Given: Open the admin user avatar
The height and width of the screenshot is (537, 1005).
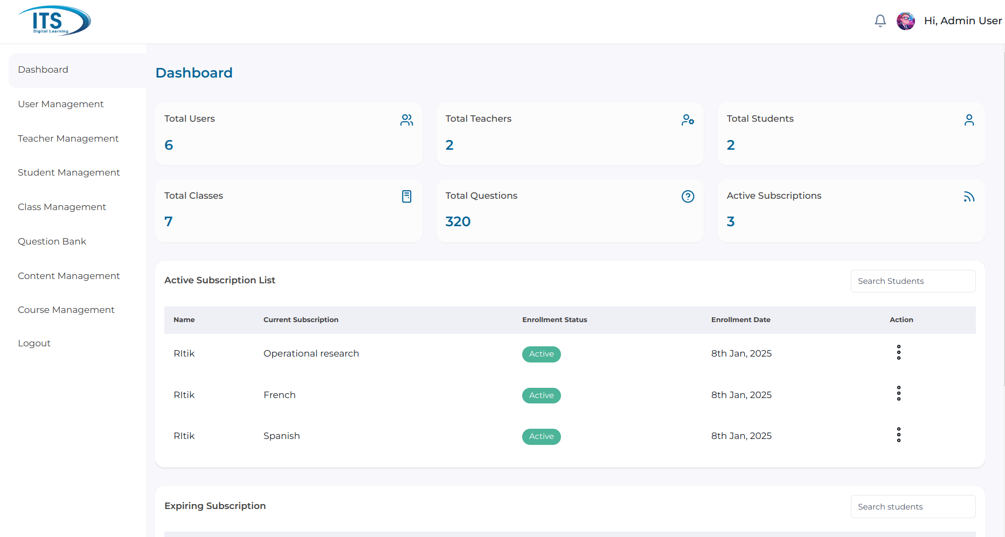Looking at the screenshot, I should (905, 21).
